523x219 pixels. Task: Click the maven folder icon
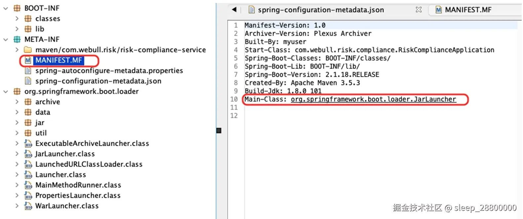pyautogui.click(x=28, y=50)
